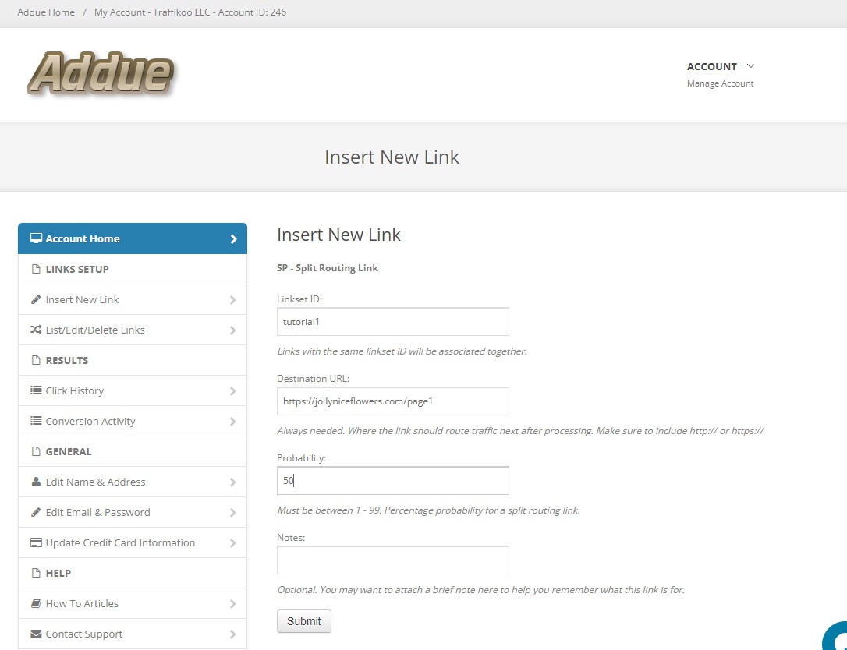Go to Click History
This screenshot has height=650, width=847.
133,391
